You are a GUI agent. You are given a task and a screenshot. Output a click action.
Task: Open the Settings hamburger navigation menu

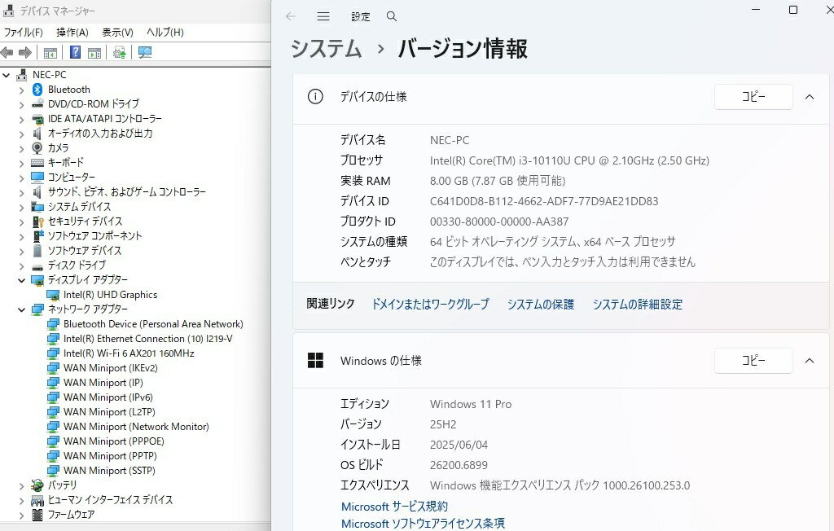tap(323, 16)
